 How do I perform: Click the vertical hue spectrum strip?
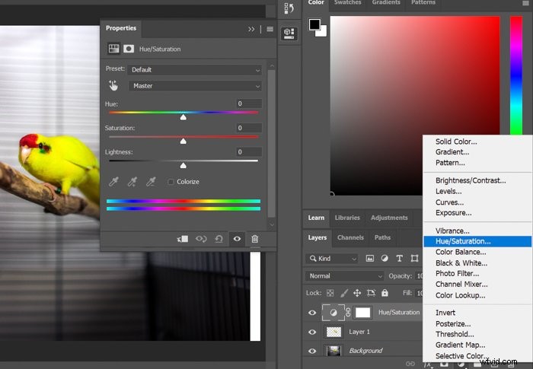pyautogui.click(x=516, y=75)
